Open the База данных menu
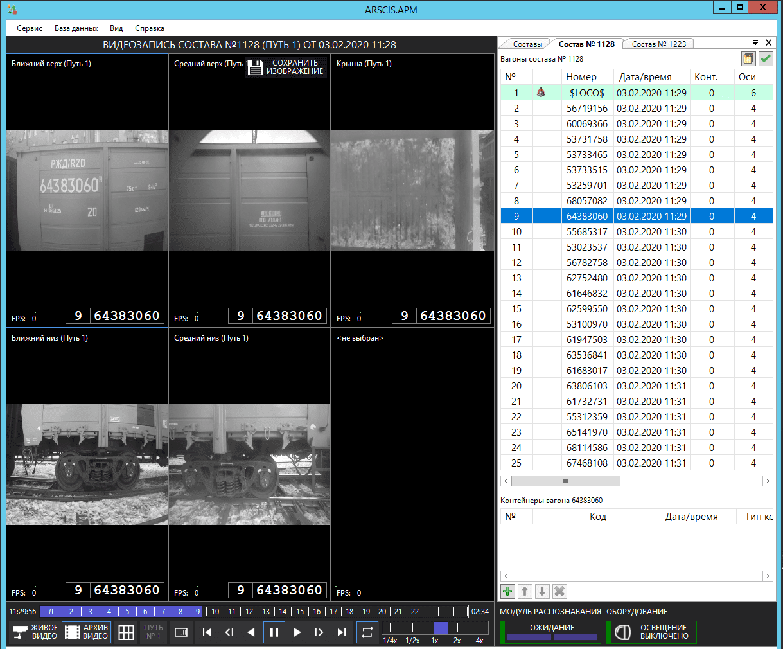This screenshot has width=783, height=649. 76,28
